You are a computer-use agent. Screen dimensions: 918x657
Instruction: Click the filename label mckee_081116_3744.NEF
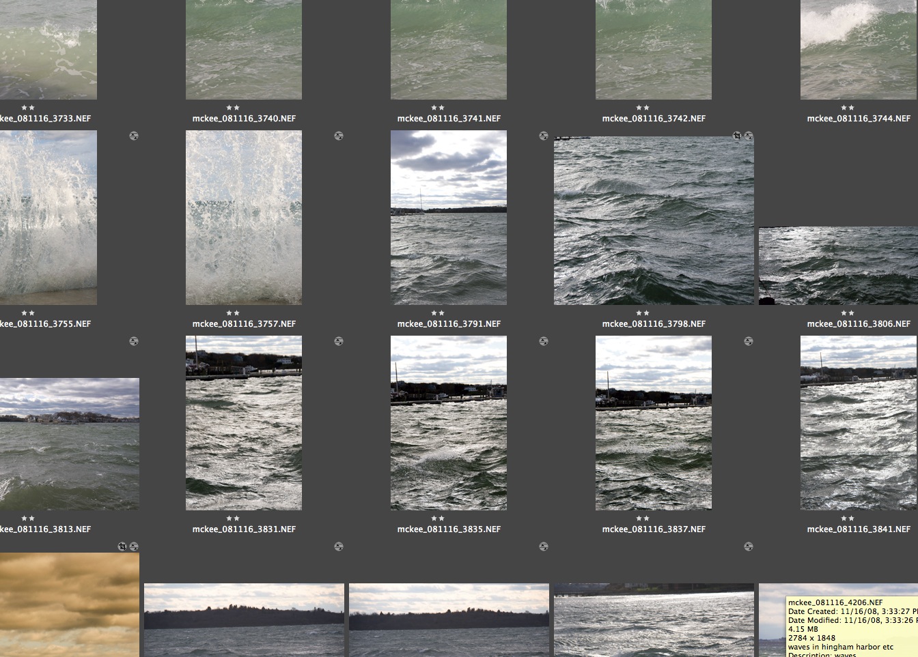pos(859,119)
